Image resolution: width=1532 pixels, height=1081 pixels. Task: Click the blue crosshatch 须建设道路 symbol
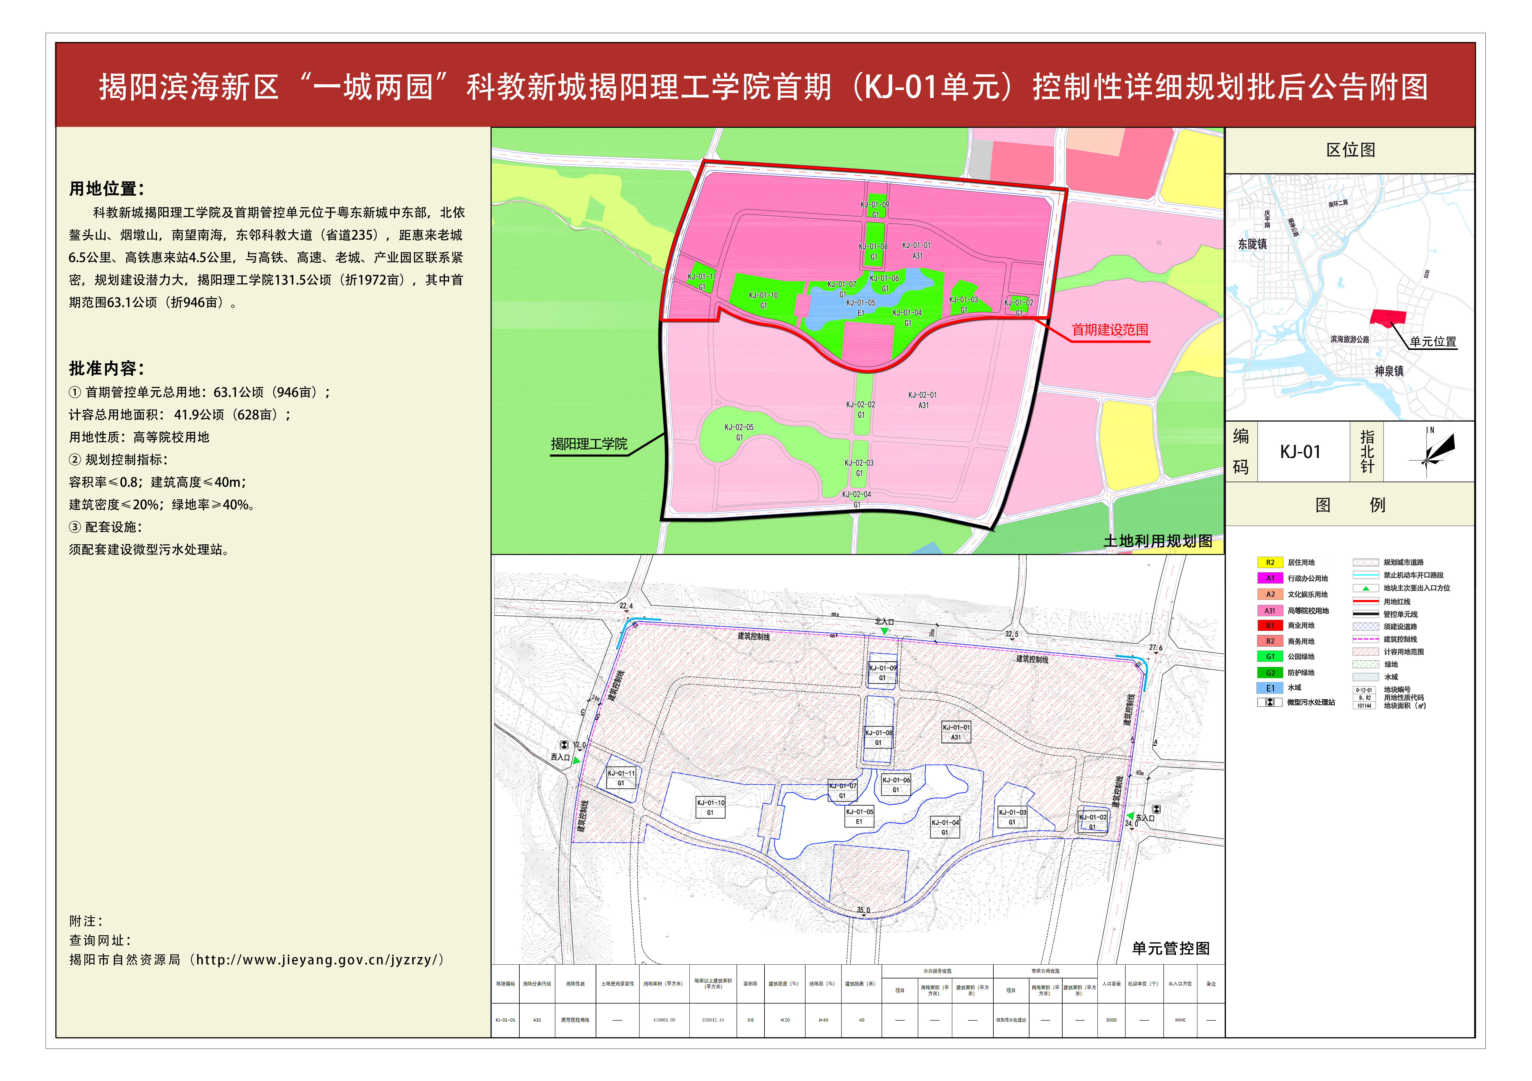pyautogui.click(x=1366, y=627)
